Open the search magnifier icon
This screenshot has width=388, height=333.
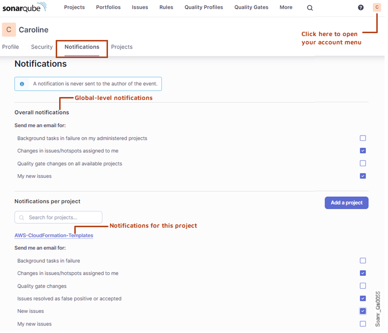point(310,8)
